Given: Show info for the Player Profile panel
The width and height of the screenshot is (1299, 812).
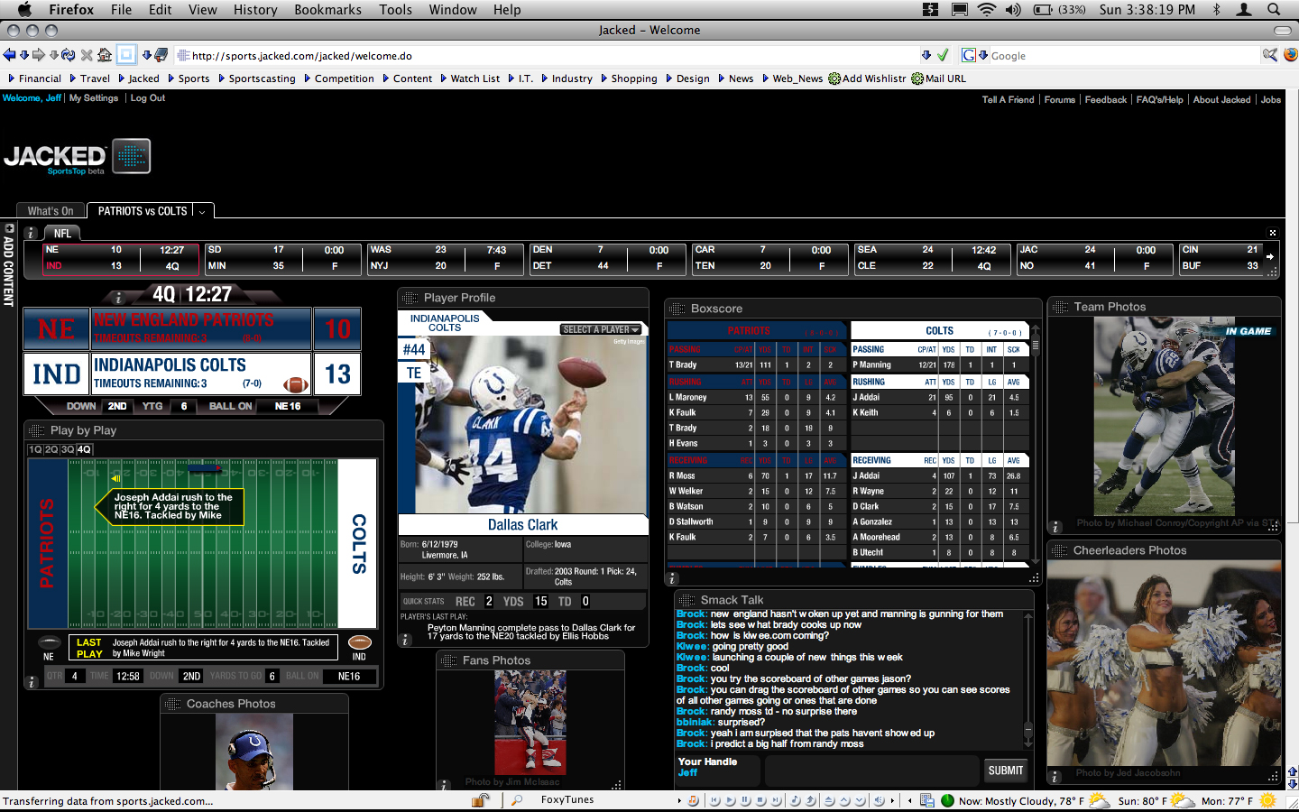Looking at the screenshot, I should (x=405, y=640).
